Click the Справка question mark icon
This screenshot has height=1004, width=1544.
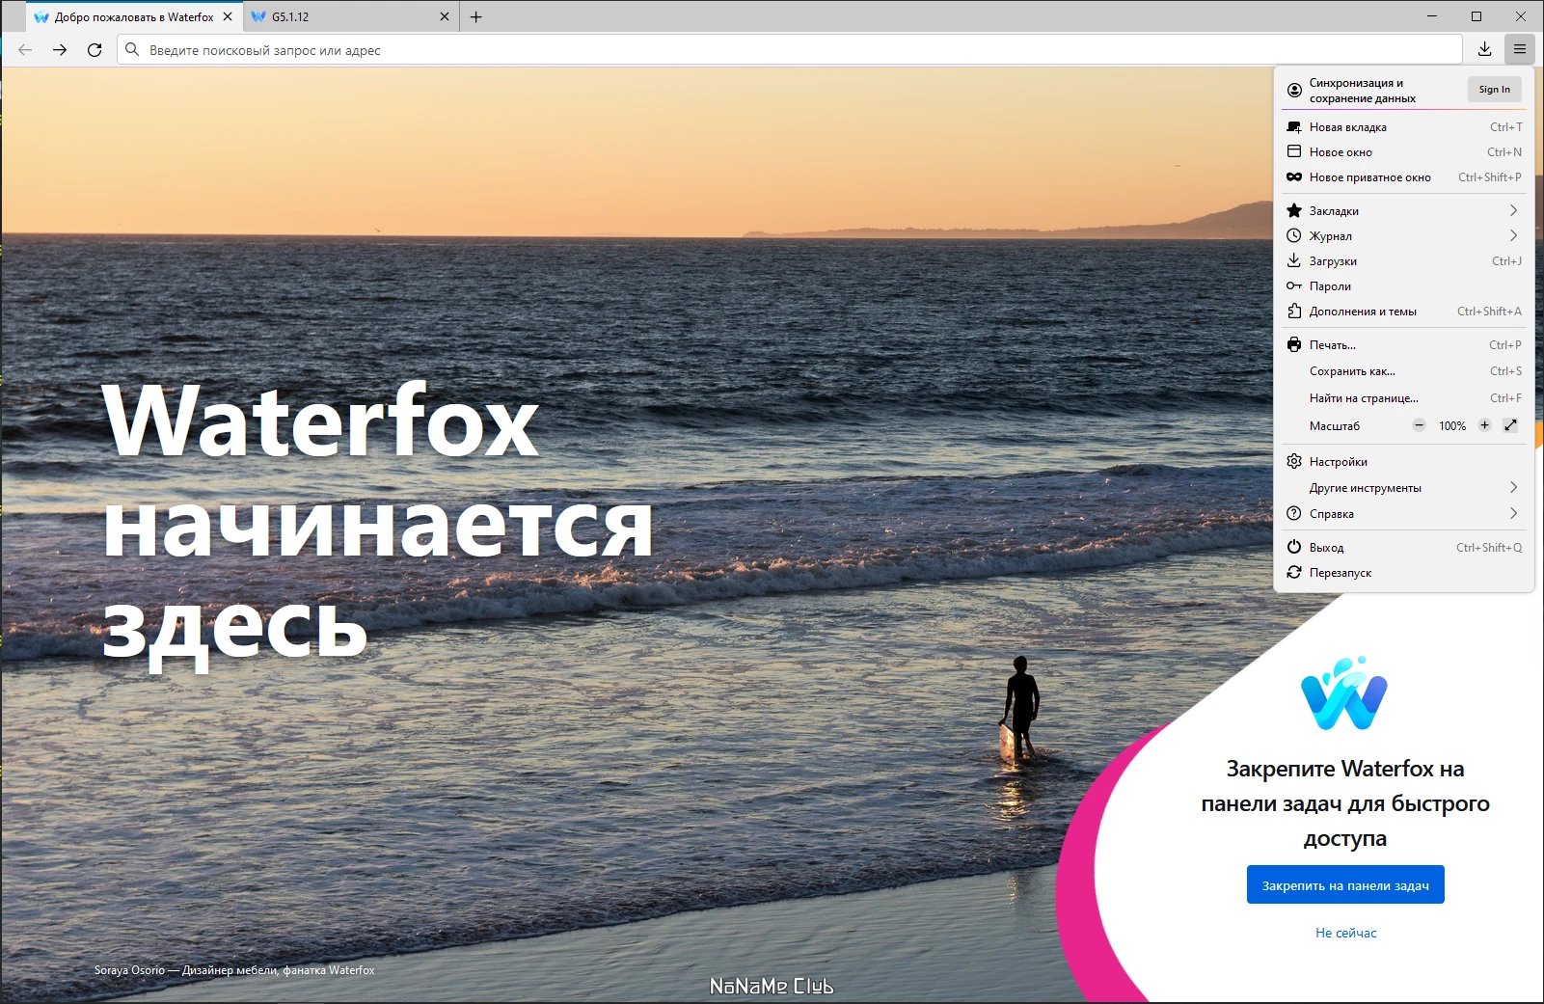(x=1294, y=513)
